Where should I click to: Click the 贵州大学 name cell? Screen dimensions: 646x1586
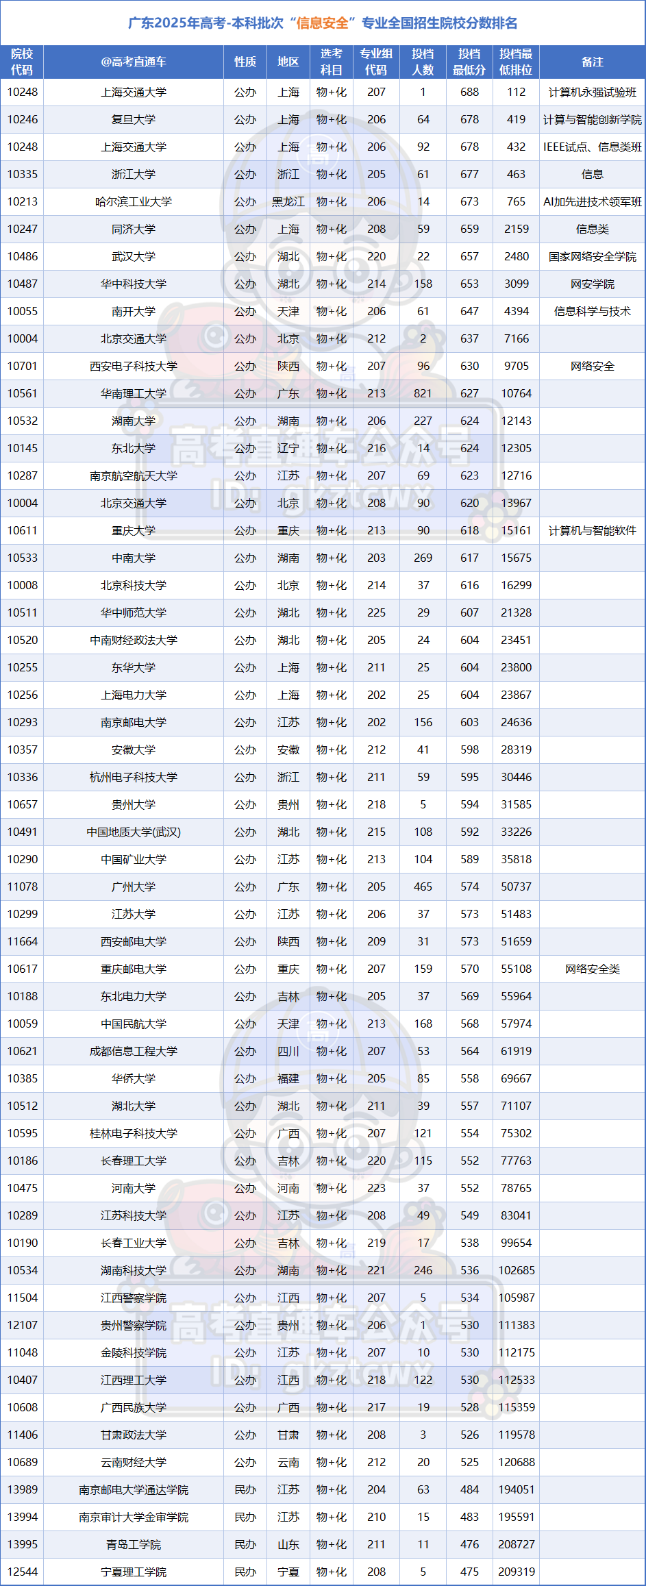(x=134, y=804)
